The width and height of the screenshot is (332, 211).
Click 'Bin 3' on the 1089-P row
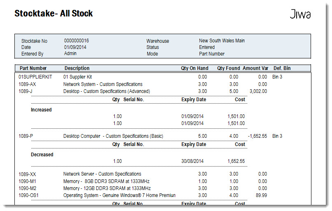(x=277, y=136)
